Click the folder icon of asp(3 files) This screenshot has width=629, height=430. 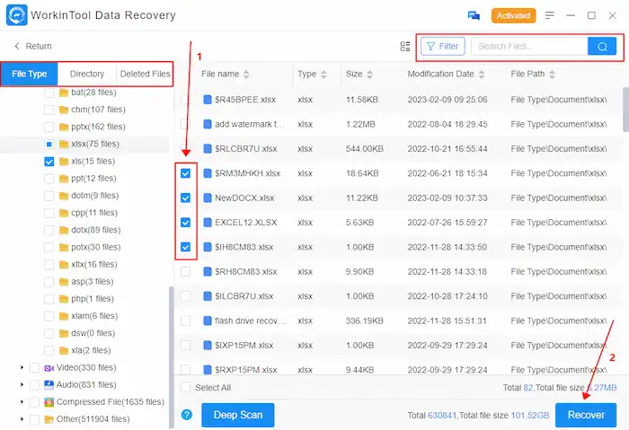[x=64, y=282]
